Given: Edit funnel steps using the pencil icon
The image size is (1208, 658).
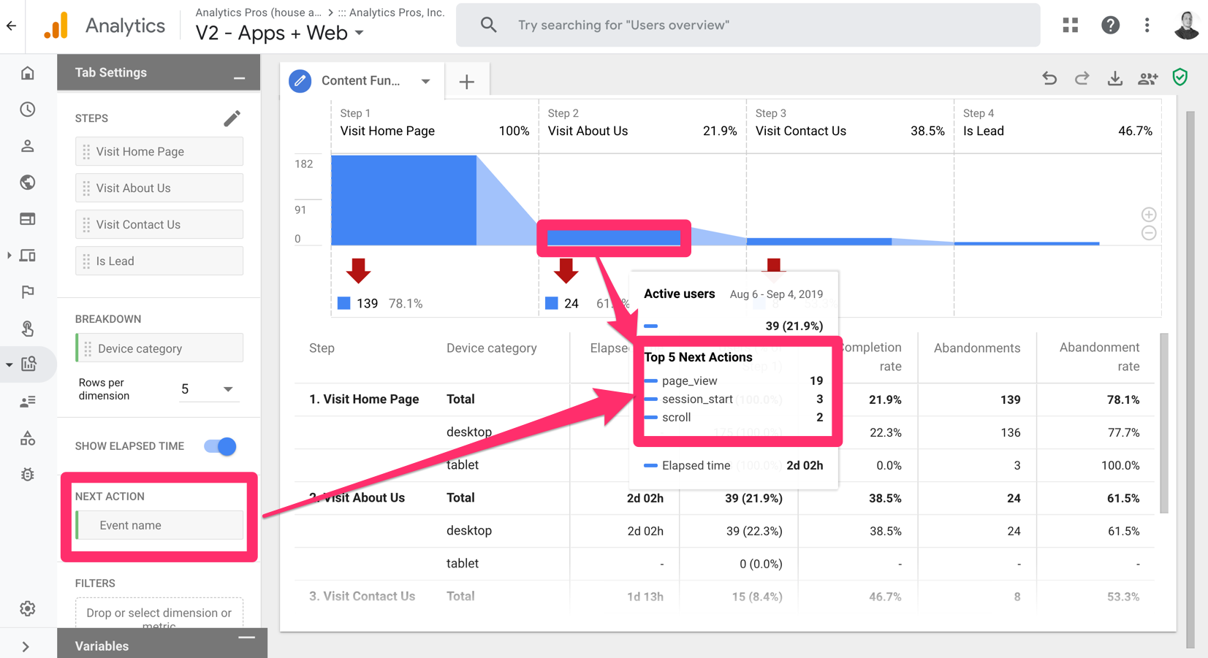Looking at the screenshot, I should pyautogui.click(x=232, y=117).
